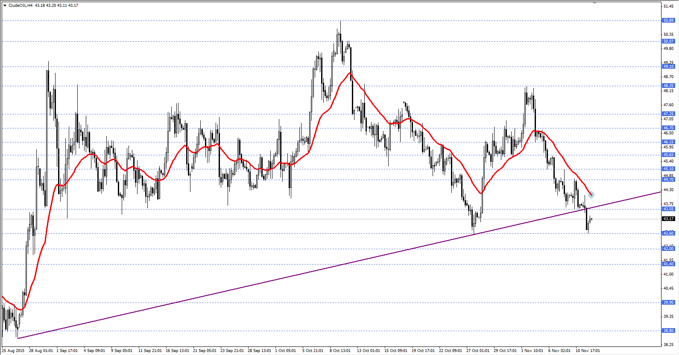
Task: Select the 46.70 price level tag
Action: coord(668,128)
